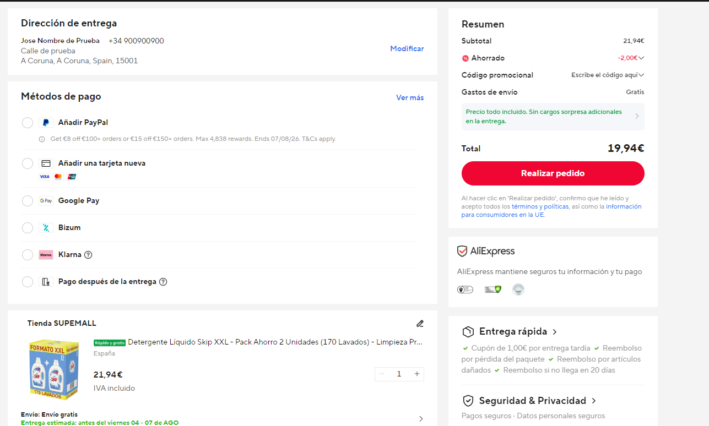Click the first security badge under AliExpress

465,290
